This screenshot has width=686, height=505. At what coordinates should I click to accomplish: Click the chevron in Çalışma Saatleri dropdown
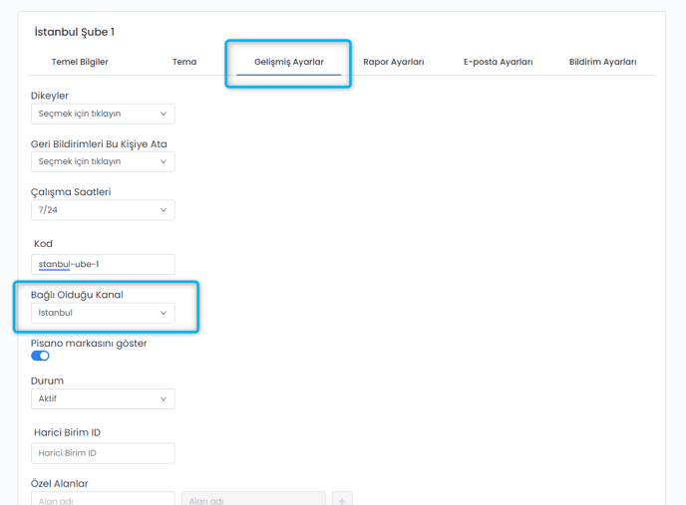pyautogui.click(x=164, y=210)
